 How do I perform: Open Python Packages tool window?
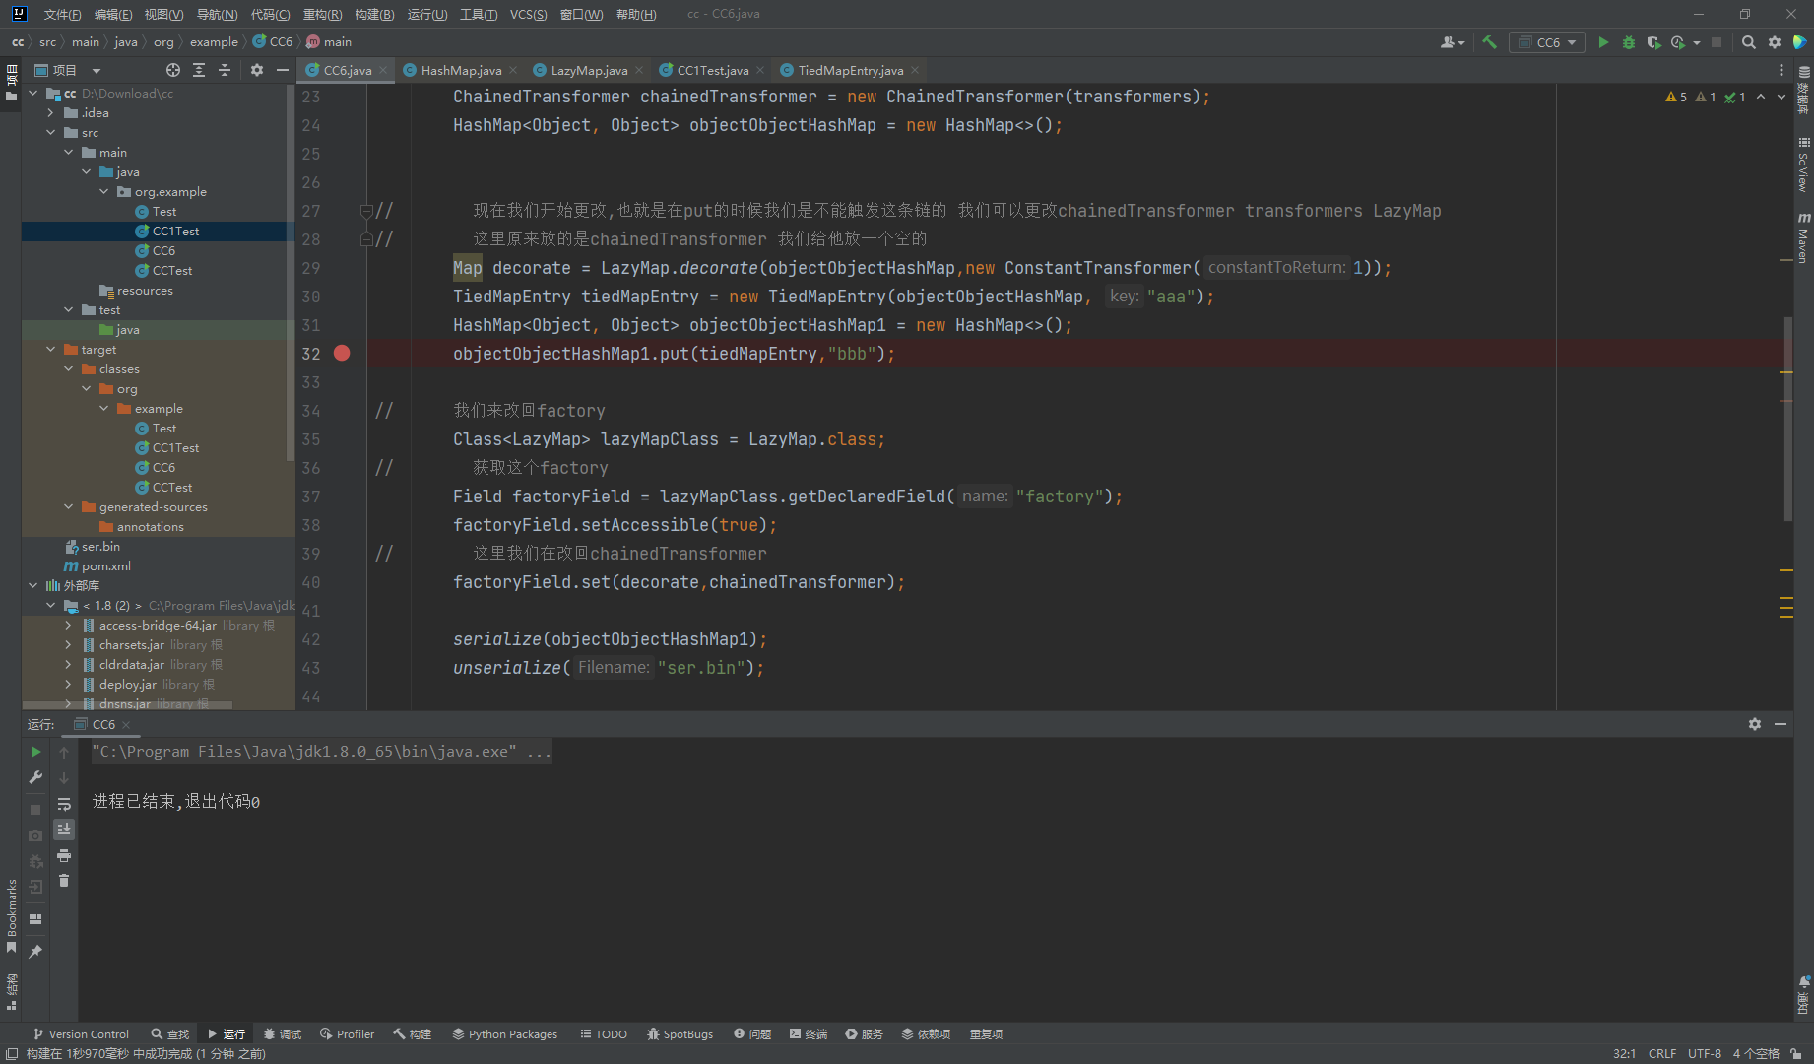click(504, 1033)
